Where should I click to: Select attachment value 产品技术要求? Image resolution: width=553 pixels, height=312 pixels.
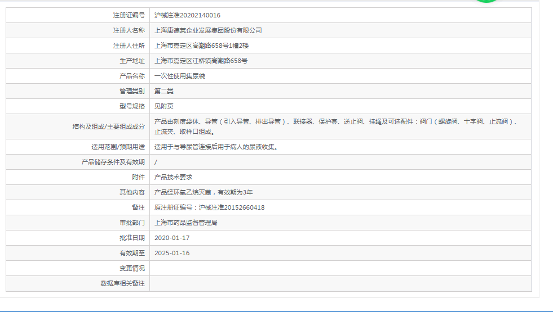[x=173, y=177]
